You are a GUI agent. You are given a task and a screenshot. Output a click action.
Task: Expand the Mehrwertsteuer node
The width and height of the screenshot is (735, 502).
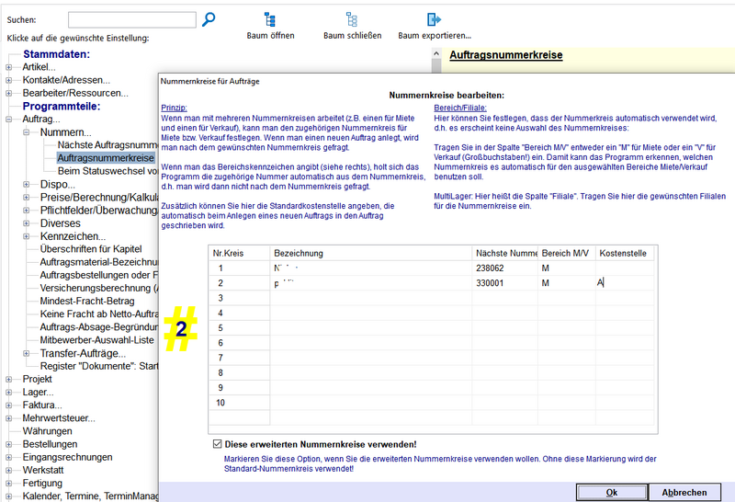pyautogui.click(x=8, y=418)
